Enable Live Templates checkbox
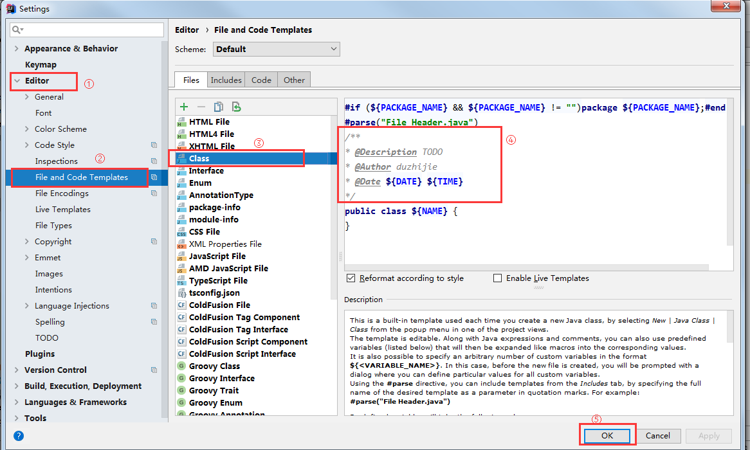This screenshot has height=450, width=750. pos(497,278)
